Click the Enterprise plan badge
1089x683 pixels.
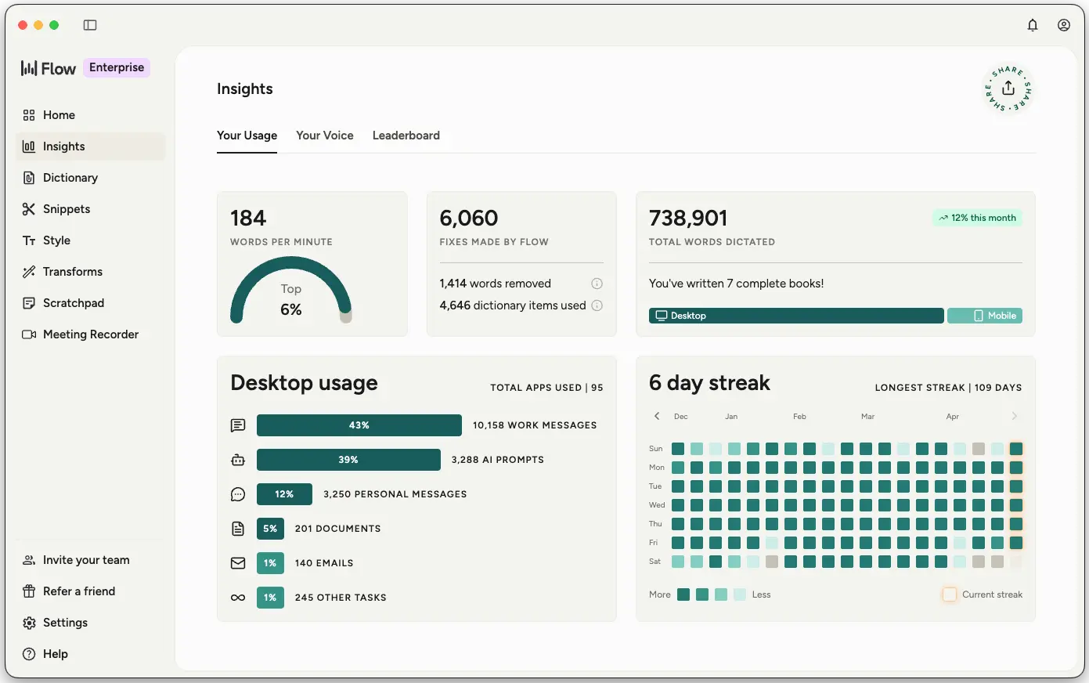pos(117,67)
